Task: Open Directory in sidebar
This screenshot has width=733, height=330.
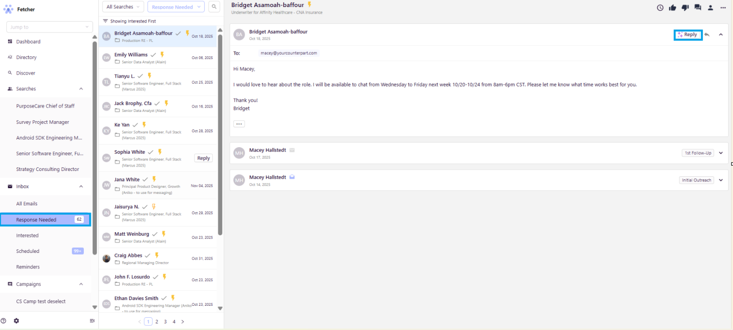Action: click(x=26, y=57)
